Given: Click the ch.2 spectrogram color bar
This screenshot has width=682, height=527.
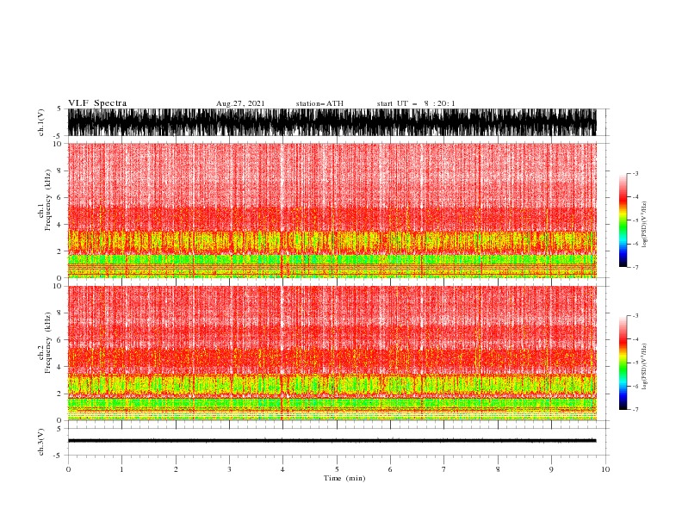Looking at the screenshot, I should point(623,363).
